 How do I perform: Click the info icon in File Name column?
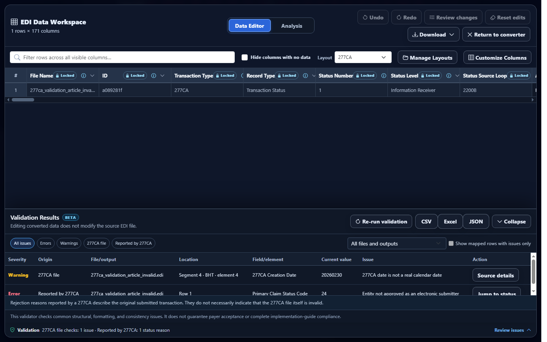[84, 76]
